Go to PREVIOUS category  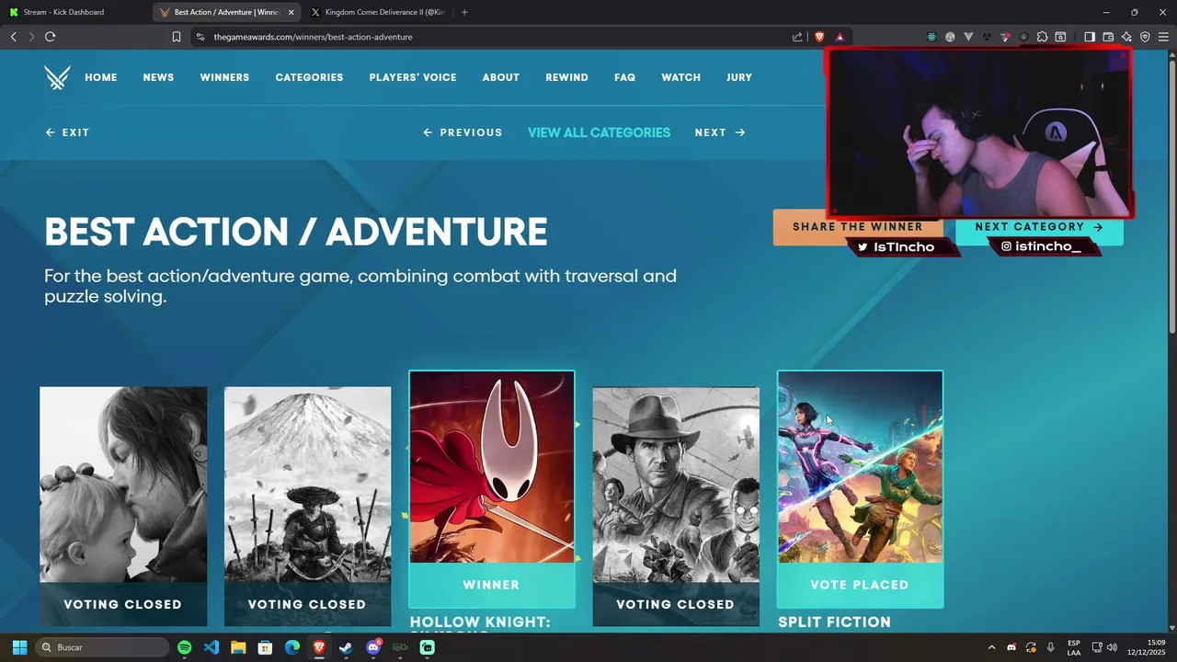pos(463,132)
